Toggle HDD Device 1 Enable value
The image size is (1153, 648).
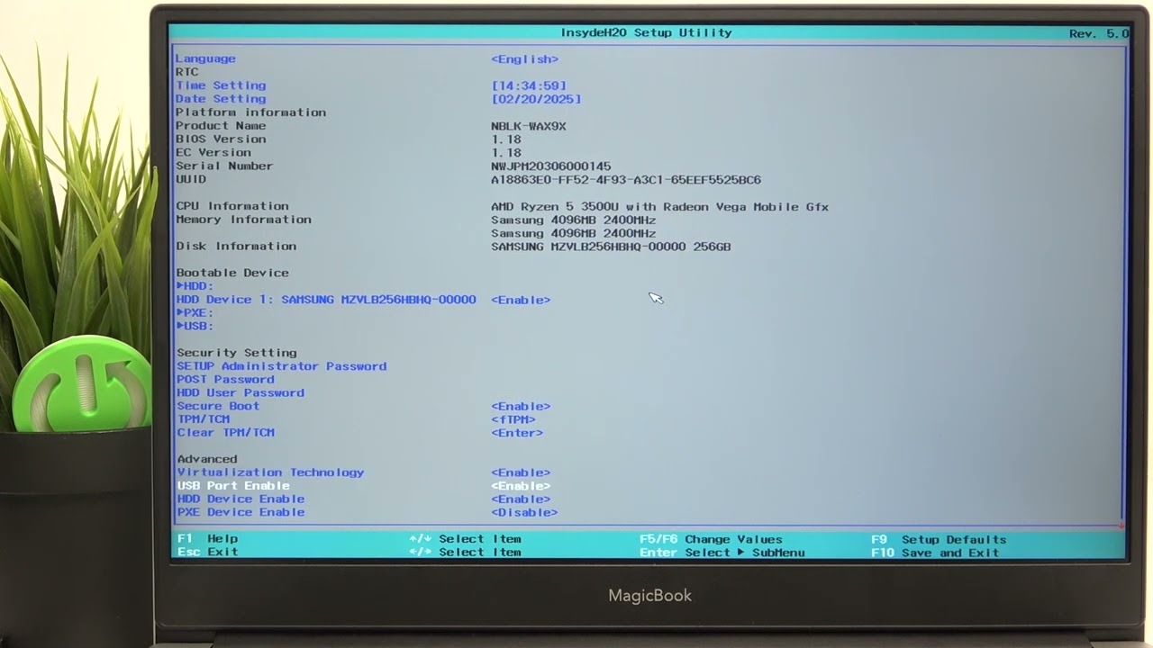[521, 300]
